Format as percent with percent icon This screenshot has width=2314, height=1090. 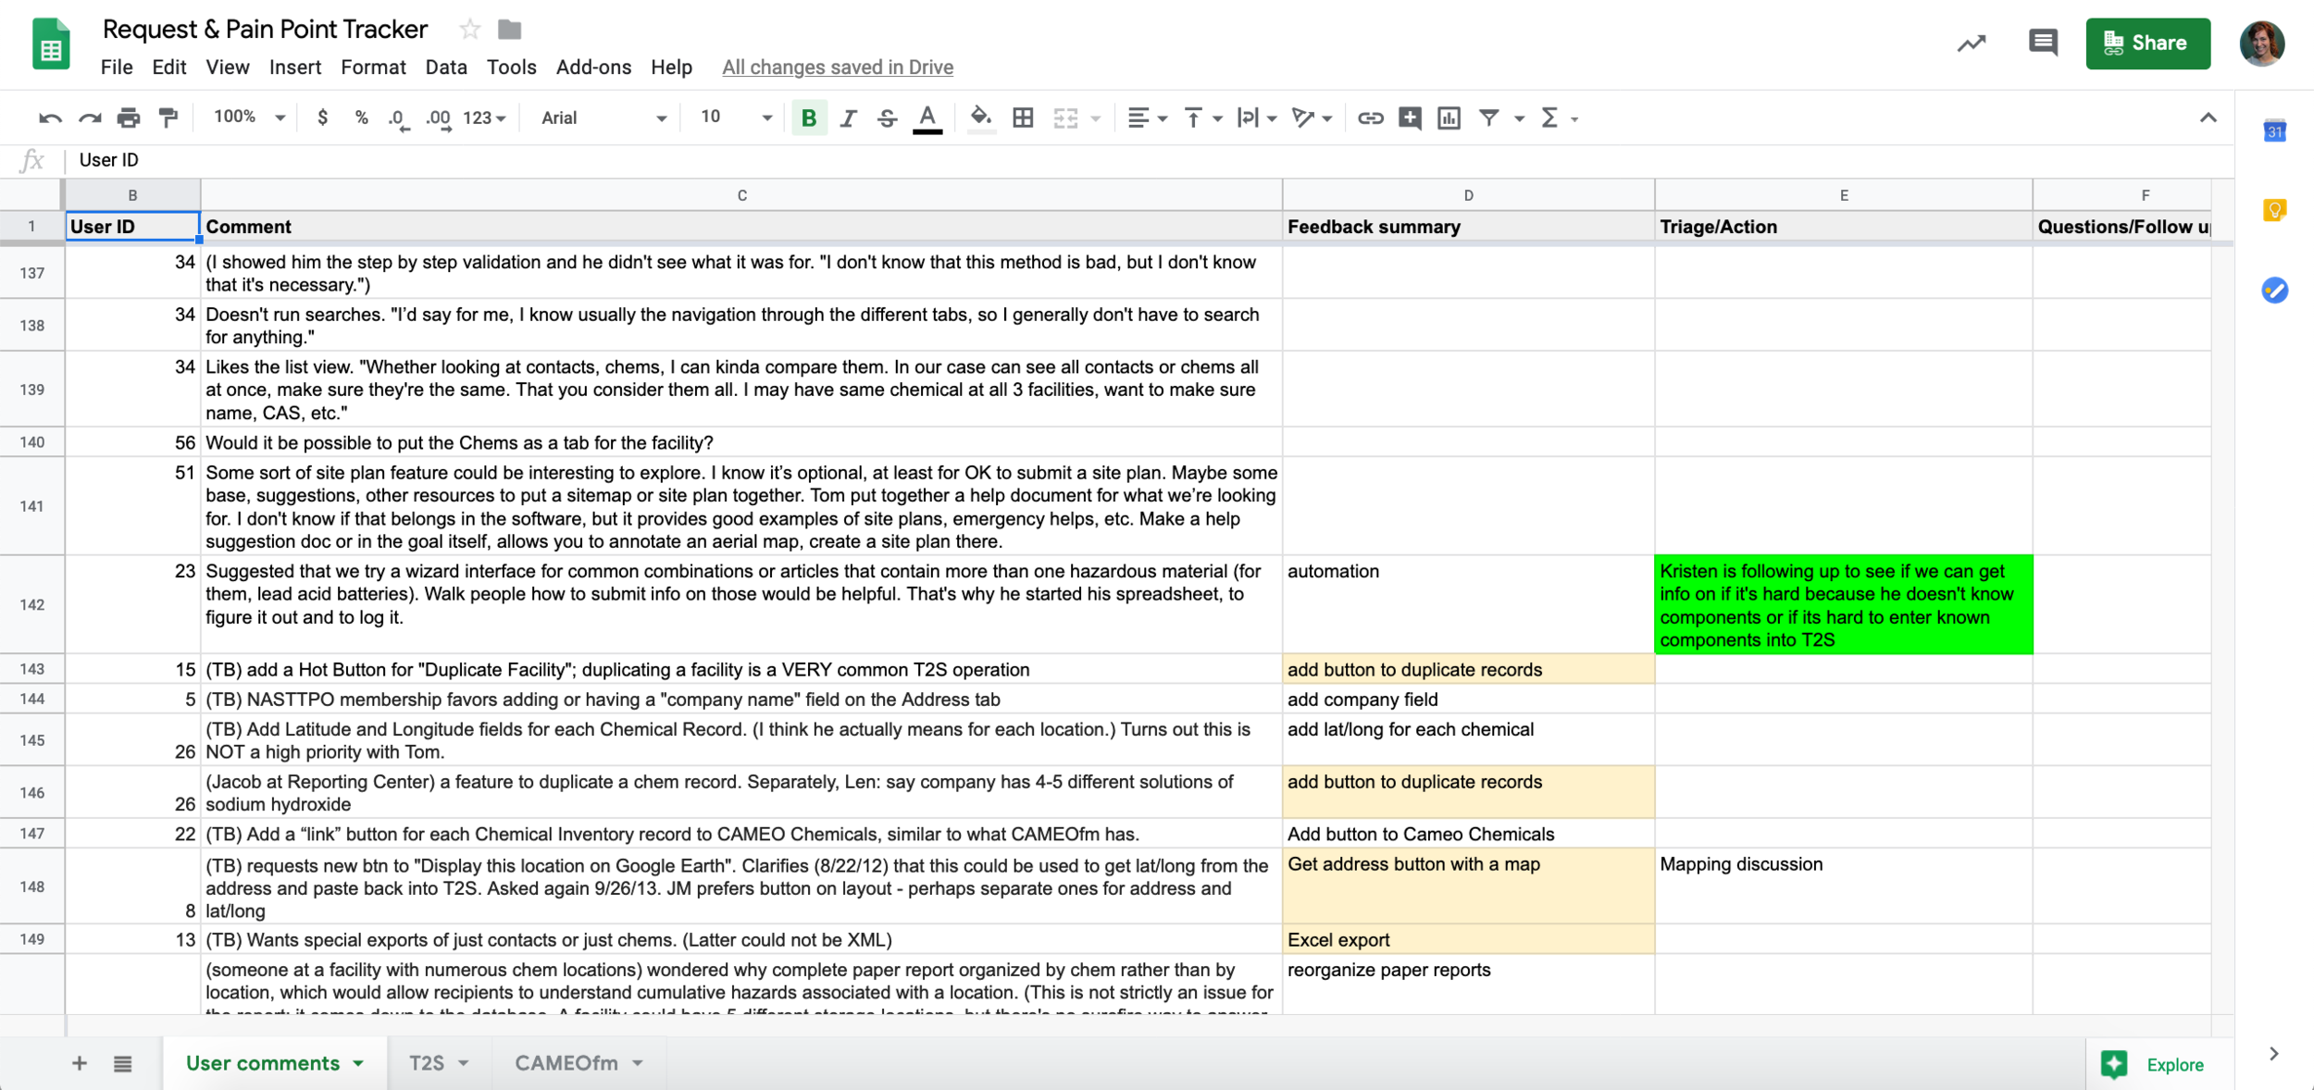coord(361,118)
